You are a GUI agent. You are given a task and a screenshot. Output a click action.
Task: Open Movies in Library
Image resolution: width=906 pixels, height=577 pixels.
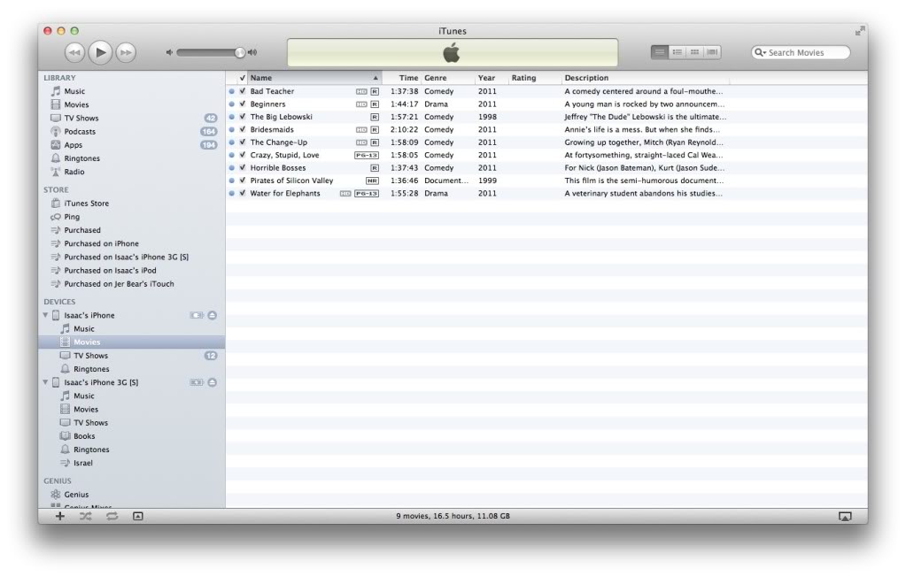click(76, 104)
